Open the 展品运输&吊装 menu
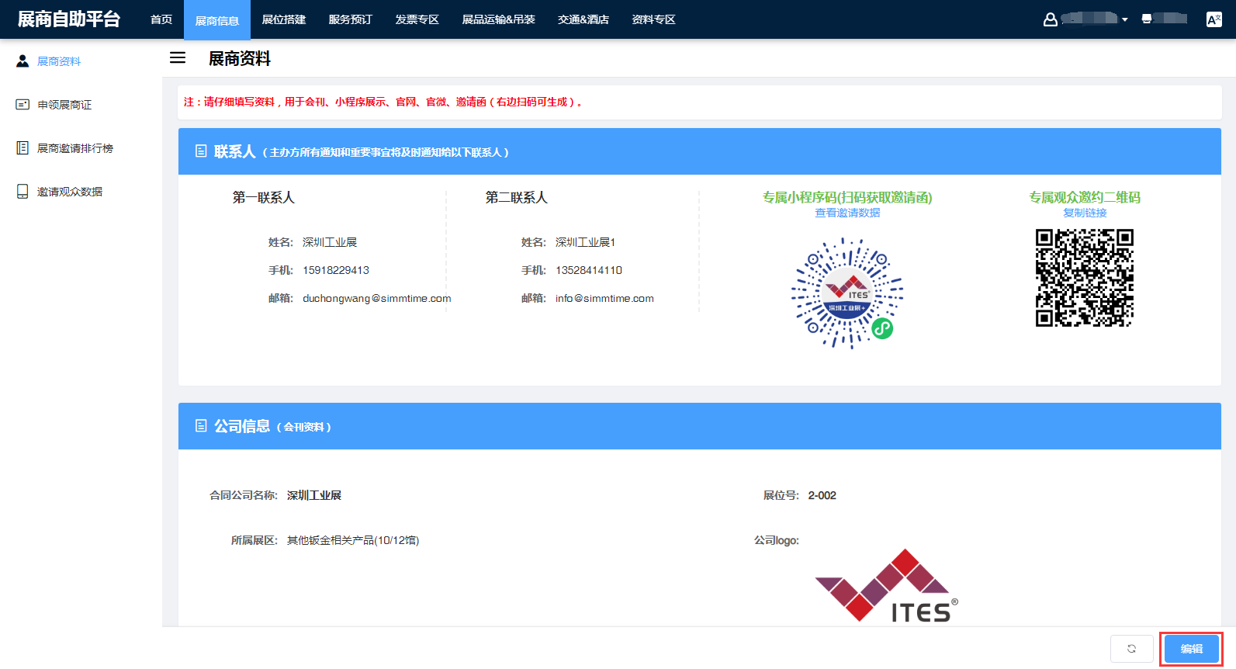This screenshot has width=1236, height=669. pyautogui.click(x=498, y=19)
